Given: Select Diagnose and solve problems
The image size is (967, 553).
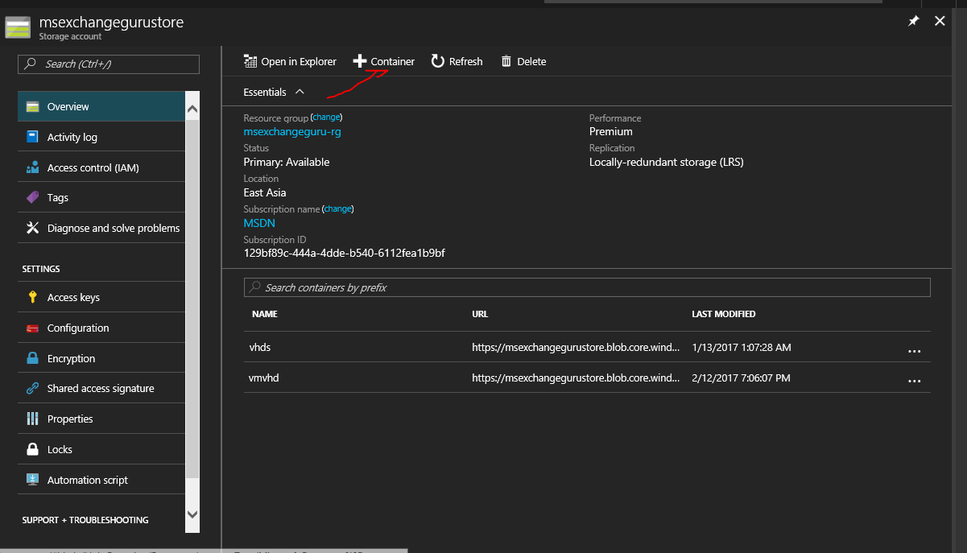Looking at the screenshot, I should [x=101, y=228].
